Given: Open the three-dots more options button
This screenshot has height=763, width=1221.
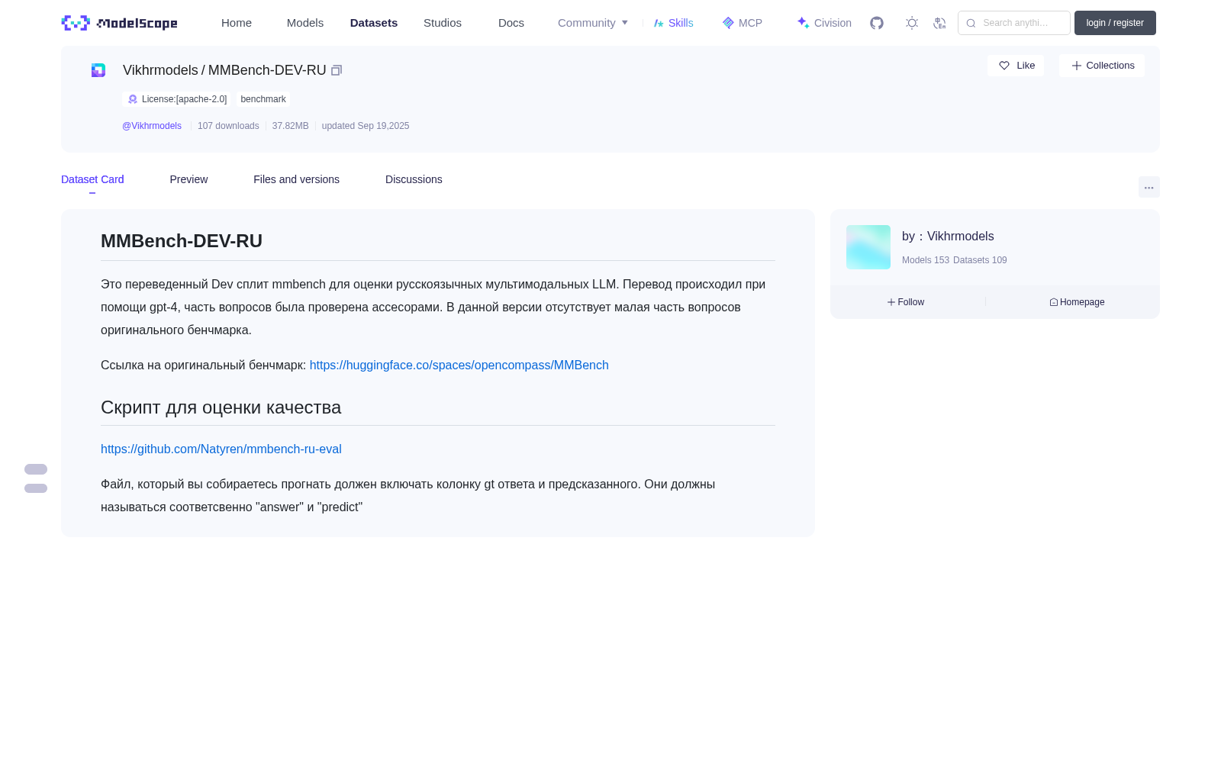Looking at the screenshot, I should tap(1149, 187).
